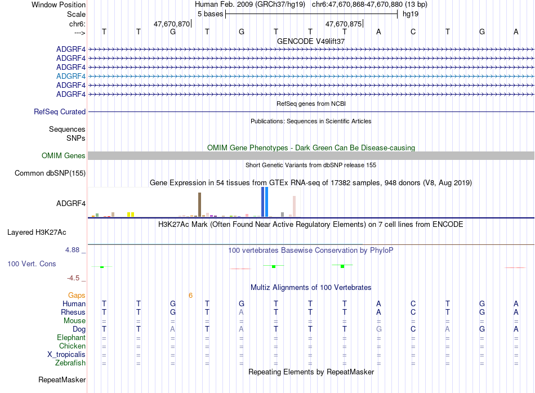Click the 'chr6:47,670,868-47,670,880 (13 bp)' position text
This screenshot has height=393, width=535.
[x=369, y=5]
